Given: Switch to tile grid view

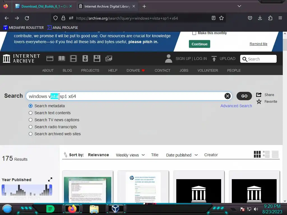Looking at the screenshot, I should (257, 154).
